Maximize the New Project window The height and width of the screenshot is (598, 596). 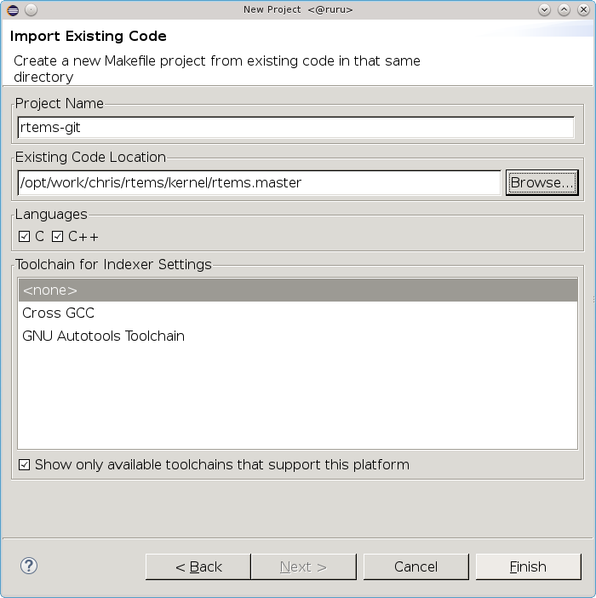564,9
